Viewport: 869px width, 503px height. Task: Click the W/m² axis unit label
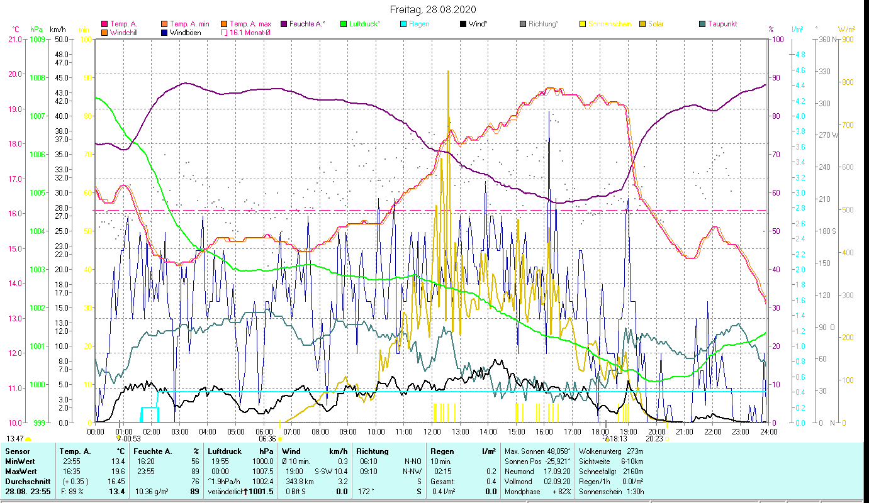pos(846,30)
